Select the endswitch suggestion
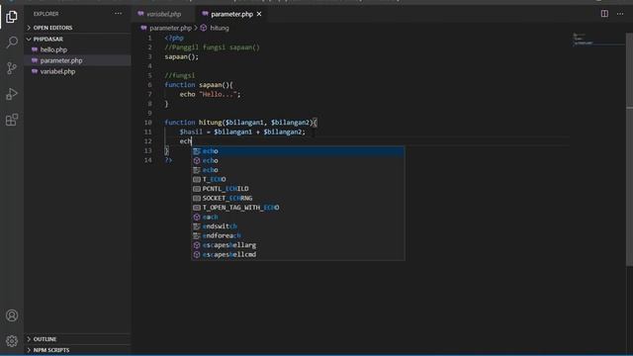The height and width of the screenshot is (356, 633). coord(298,226)
